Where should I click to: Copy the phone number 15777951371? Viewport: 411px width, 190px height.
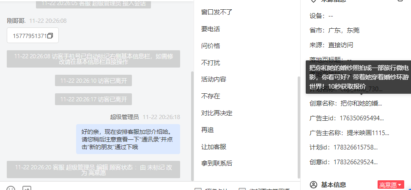(x=50, y=35)
